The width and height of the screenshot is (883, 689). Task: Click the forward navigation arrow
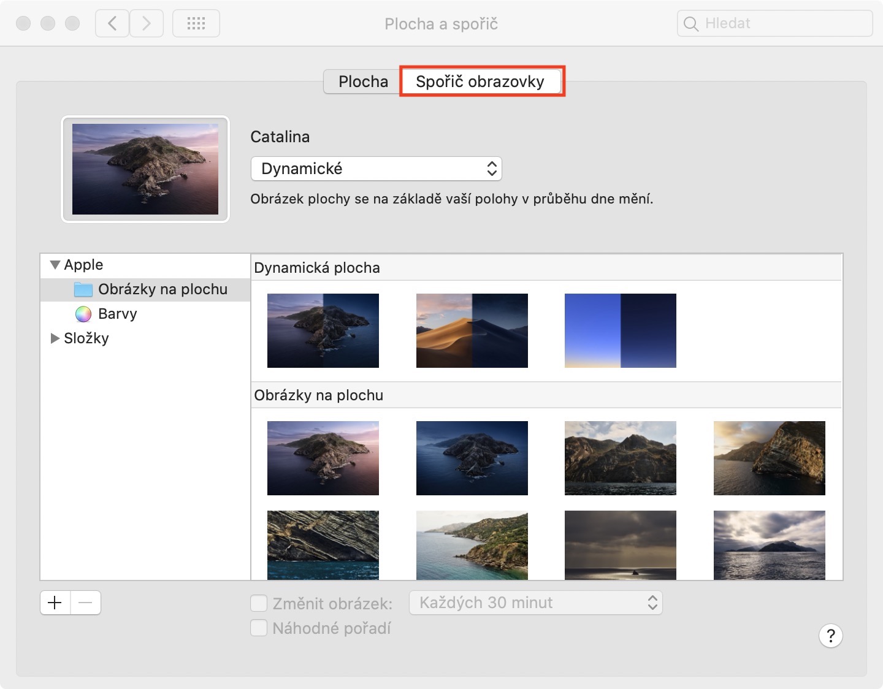pyautogui.click(x=147, y=24)
